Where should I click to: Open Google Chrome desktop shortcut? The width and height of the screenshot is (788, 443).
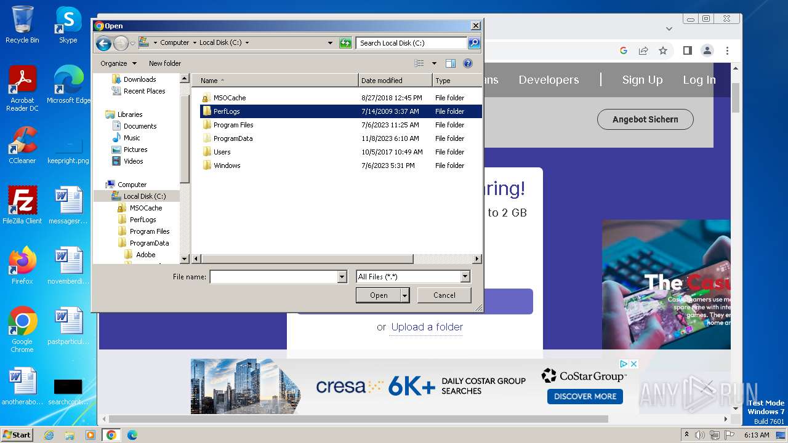click(22, 330)
